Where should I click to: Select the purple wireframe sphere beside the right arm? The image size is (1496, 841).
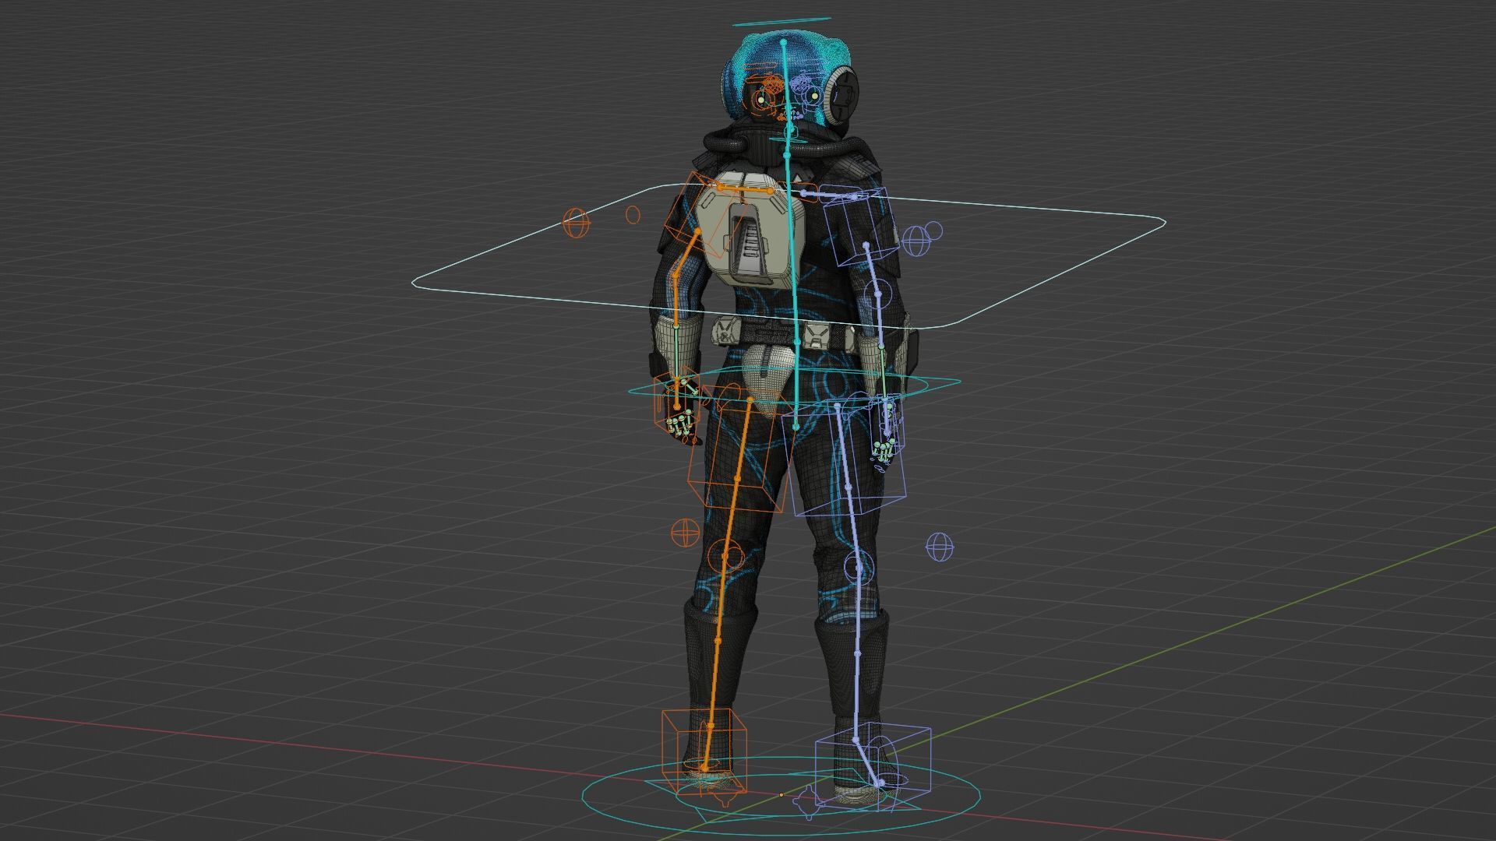pyautogui.click(x=916, y=240)
